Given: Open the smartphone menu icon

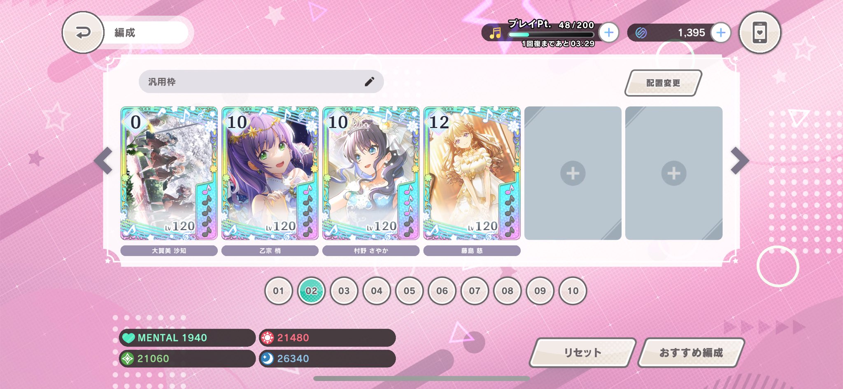Looking at the screenshot, I should (759, 32).
